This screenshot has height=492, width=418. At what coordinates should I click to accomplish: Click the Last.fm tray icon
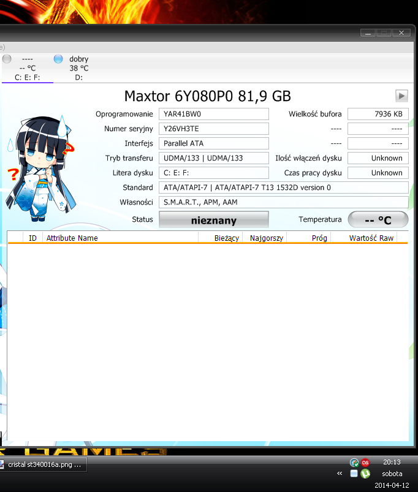tap(365, 463)
